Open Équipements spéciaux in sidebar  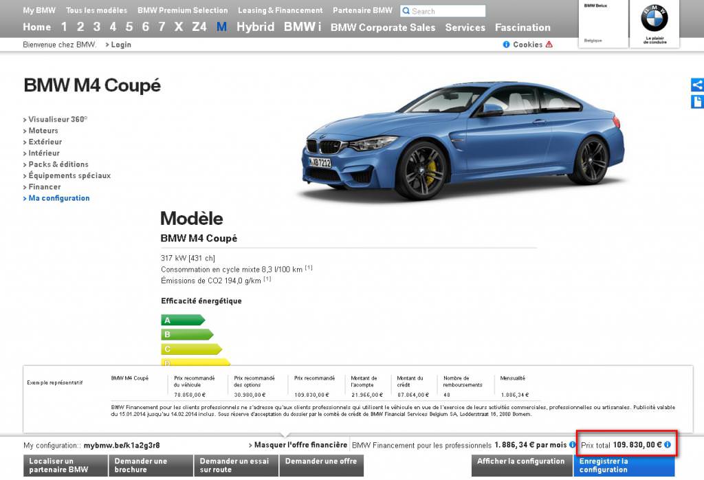[69, 175]
